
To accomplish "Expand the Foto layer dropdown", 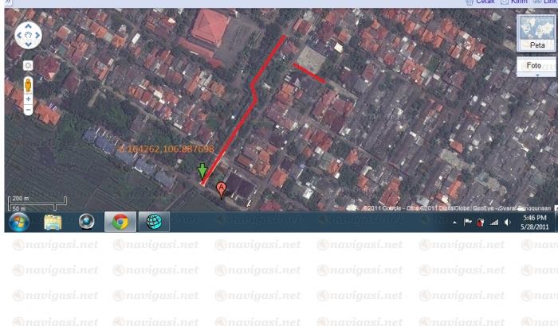I will [536, 75].
